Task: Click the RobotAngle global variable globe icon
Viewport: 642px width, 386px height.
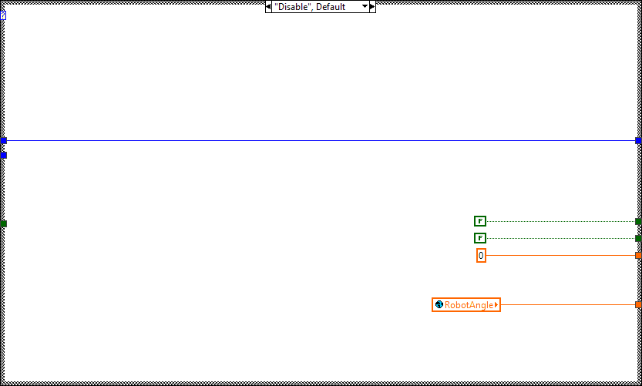Action: [439, 305]
